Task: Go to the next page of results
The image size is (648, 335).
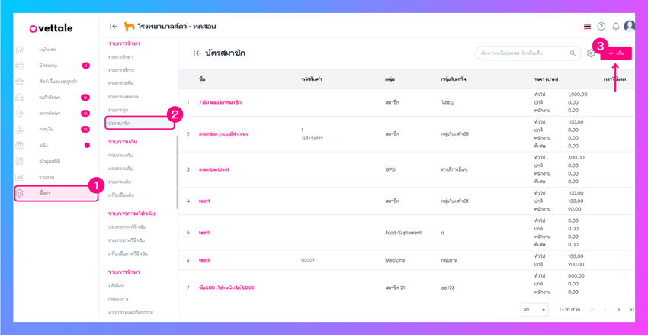Action: 618,310
